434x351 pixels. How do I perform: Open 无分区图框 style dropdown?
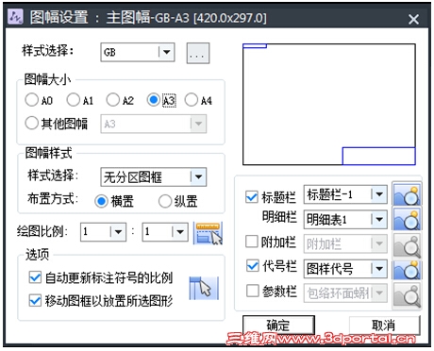point(154,176)
